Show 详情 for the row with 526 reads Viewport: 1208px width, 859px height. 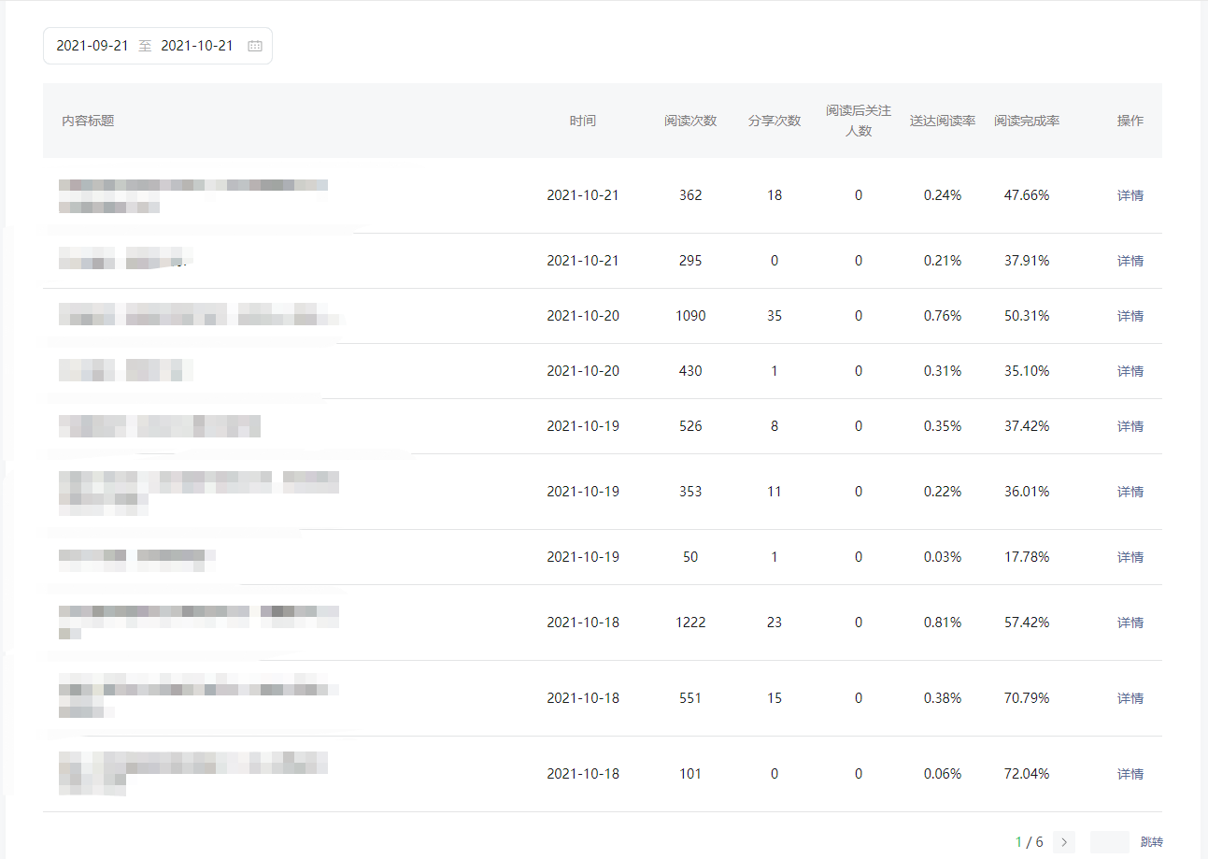tap(1130, 426)
